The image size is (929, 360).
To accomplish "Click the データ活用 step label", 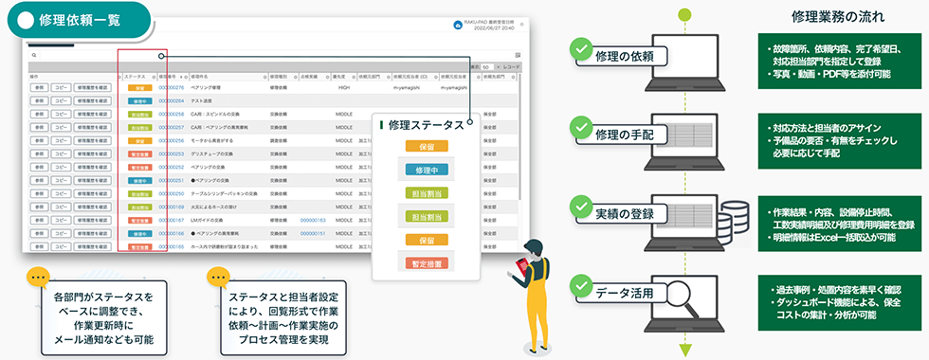I will [x=625, y=292].
